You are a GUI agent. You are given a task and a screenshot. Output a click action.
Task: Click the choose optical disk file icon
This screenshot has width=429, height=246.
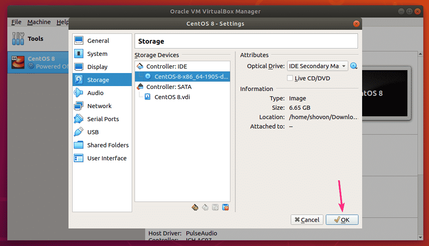tap(354, 66)
